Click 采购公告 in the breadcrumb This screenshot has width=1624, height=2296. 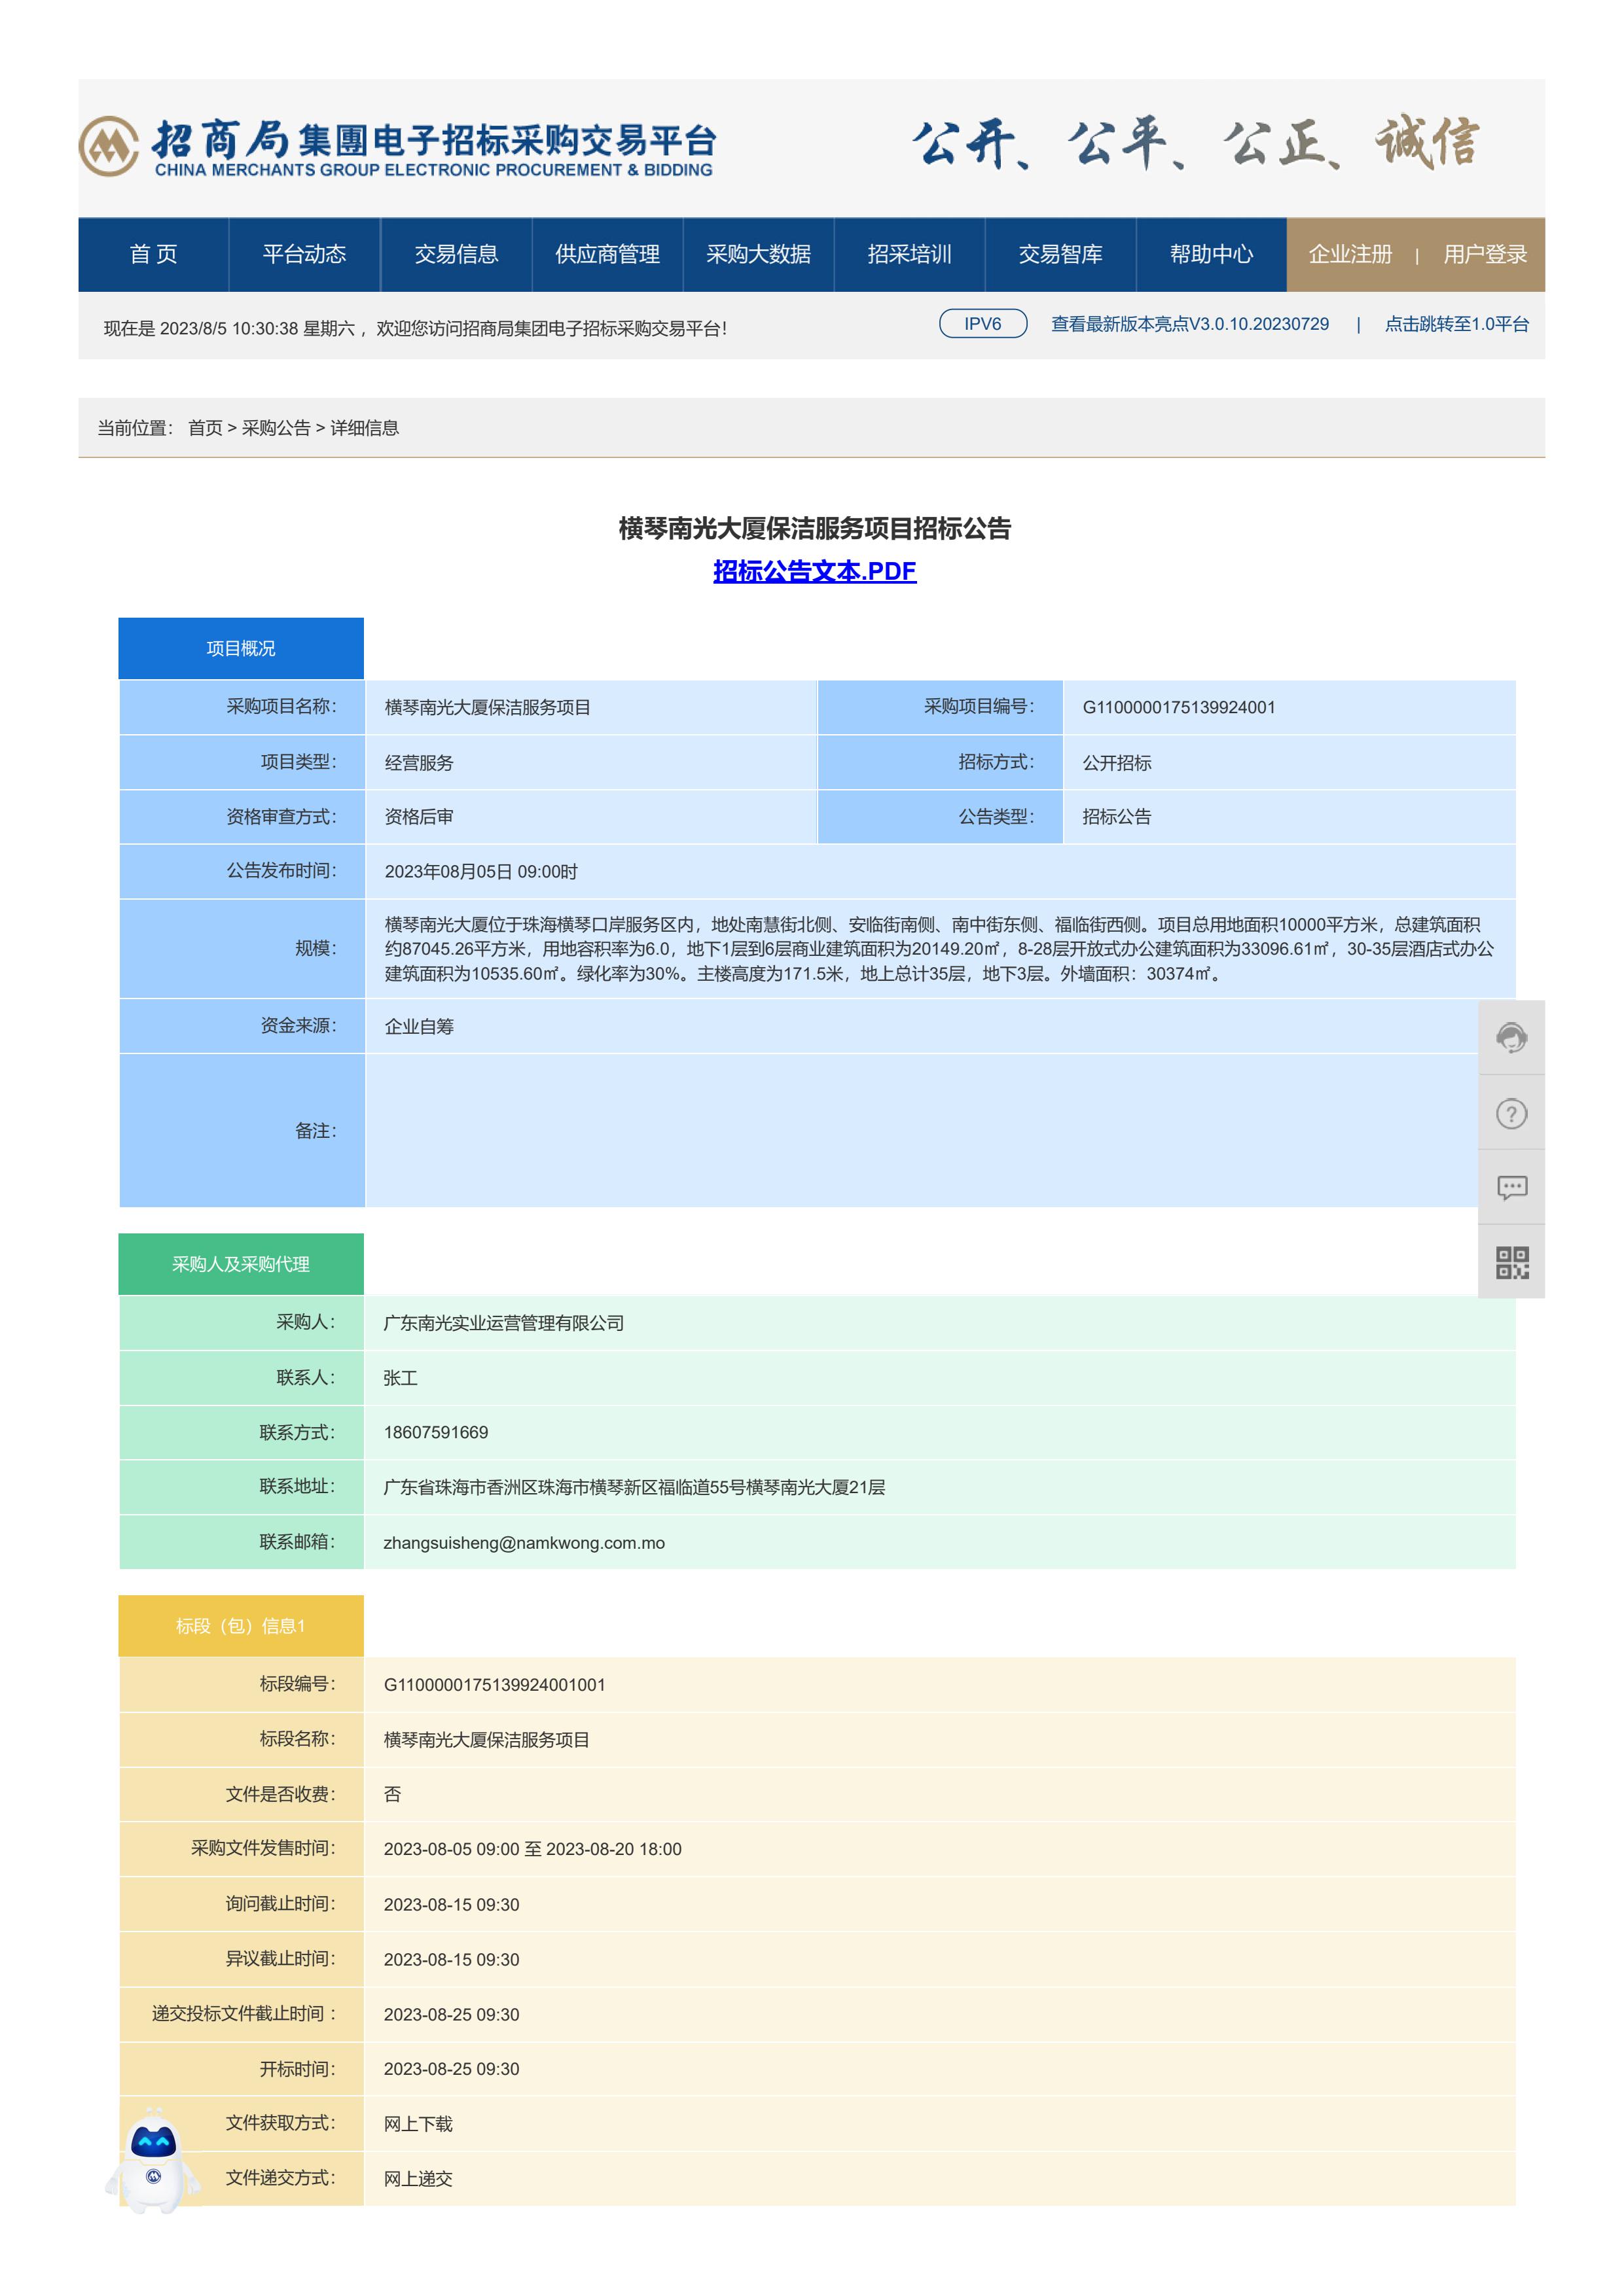[x=276, y=428]
